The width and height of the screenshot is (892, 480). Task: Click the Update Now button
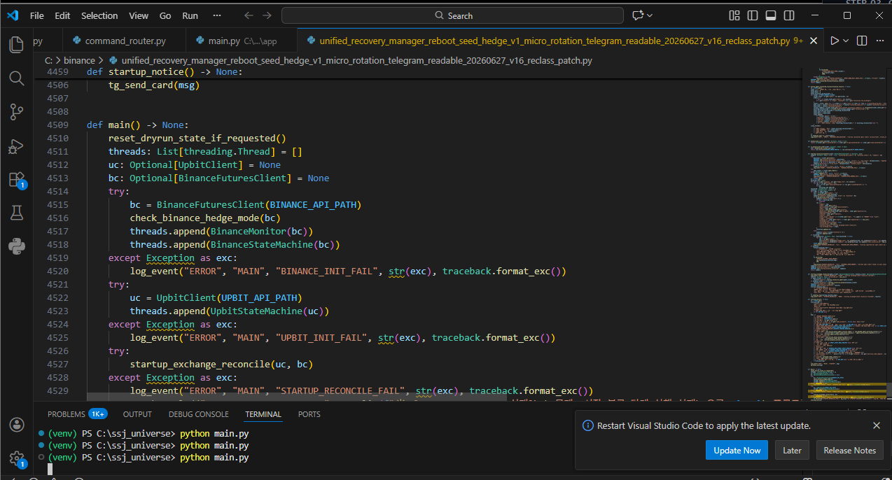click(x=737, y=450)
